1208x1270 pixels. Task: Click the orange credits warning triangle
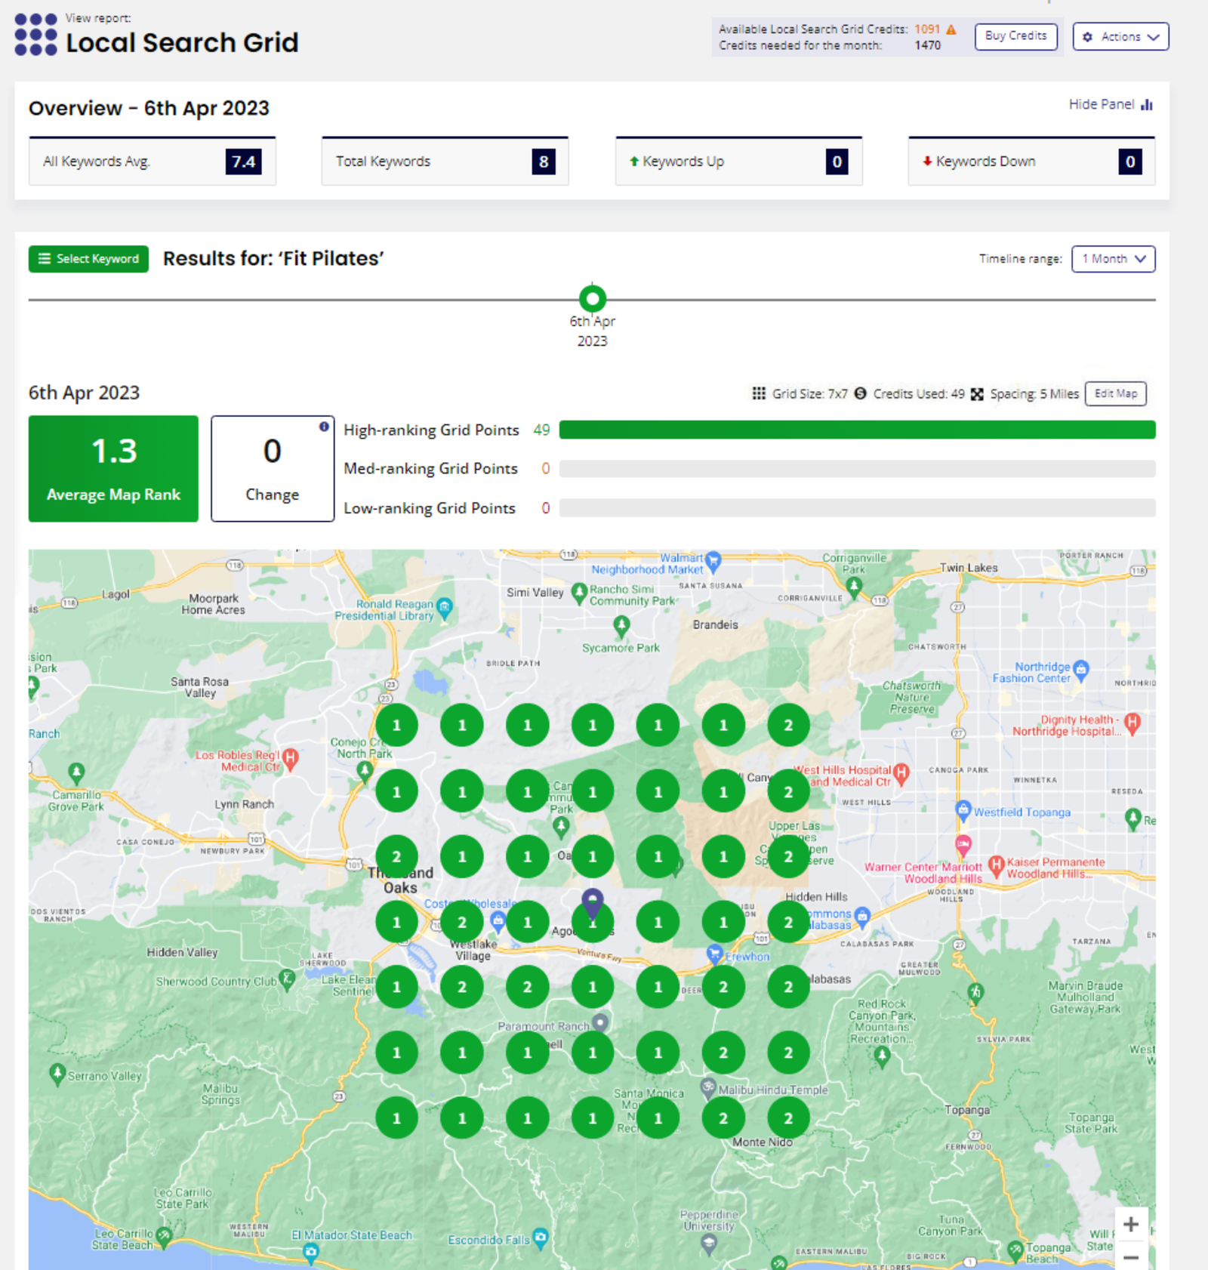(951, 29)
